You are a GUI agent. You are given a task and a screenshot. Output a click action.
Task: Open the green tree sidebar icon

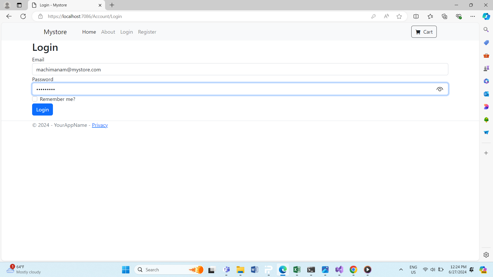point(486,120)
